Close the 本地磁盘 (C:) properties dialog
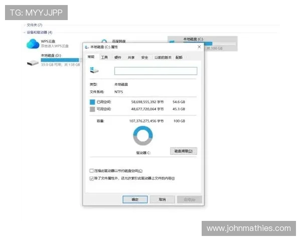The height and width of the screenshot is (241, 301). (x=199, y=47)
